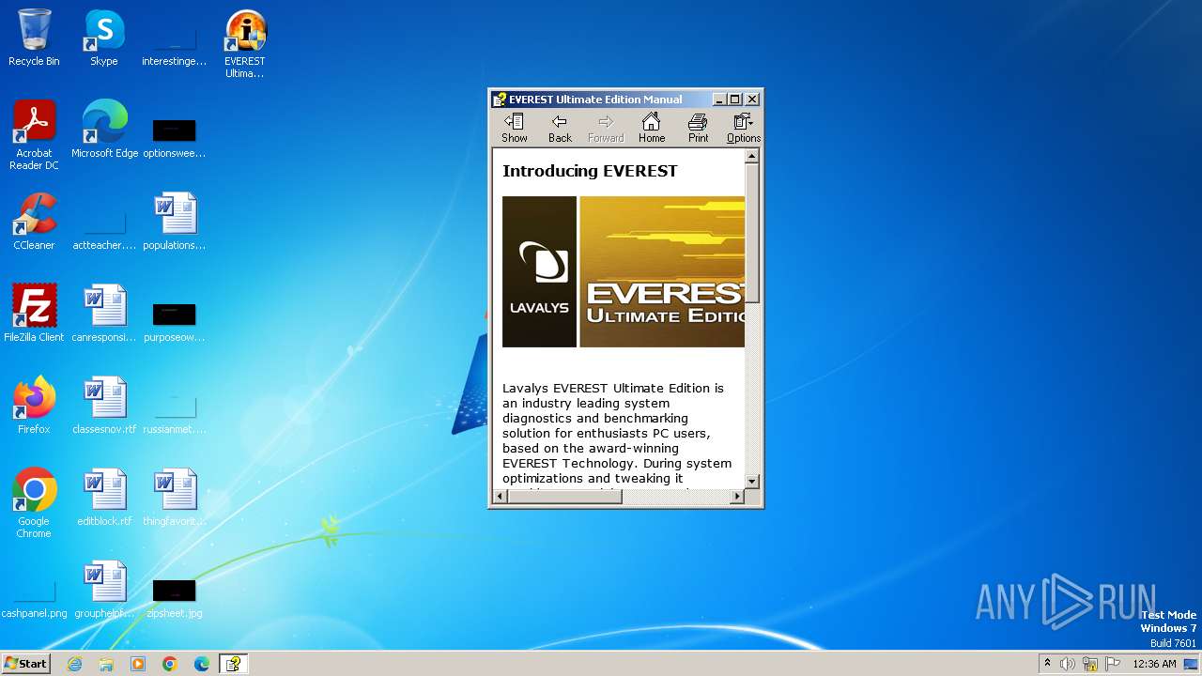Select the Google Chrome desktop shortcut

tap(34, 503)
